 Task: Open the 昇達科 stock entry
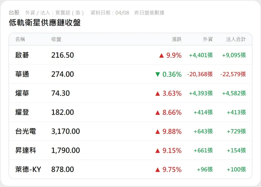[x=25, y=151]
